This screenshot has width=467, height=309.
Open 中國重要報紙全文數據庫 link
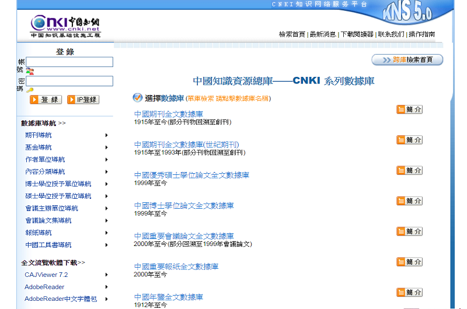[x=176, y=266]
